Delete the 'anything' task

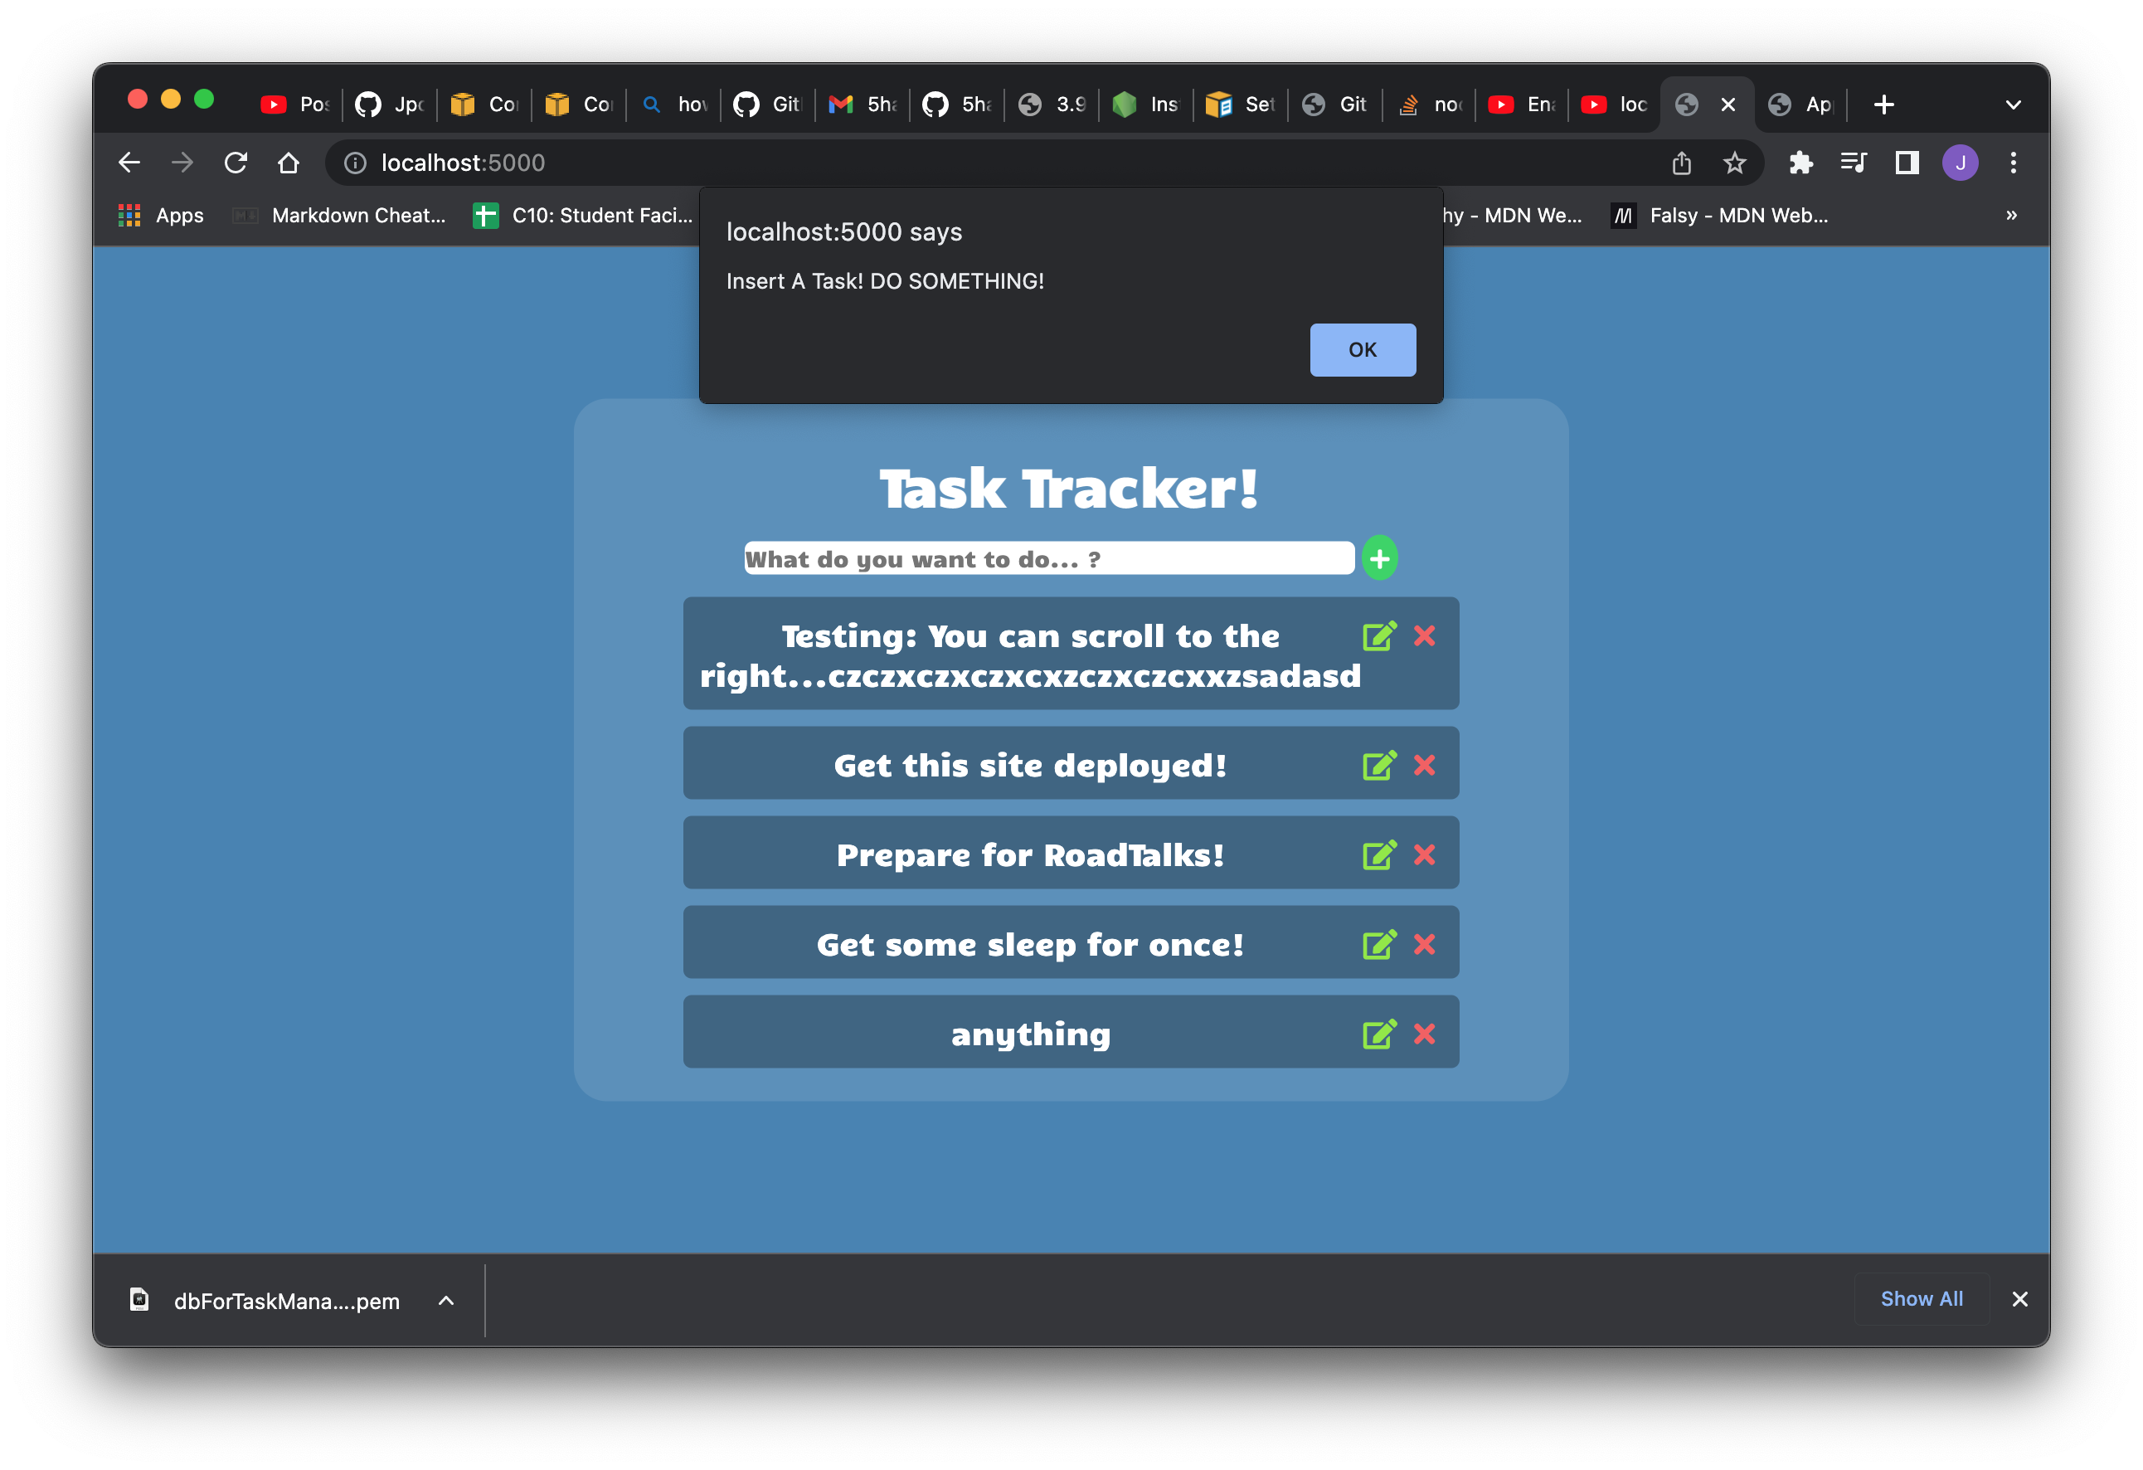(1424, 1034)
